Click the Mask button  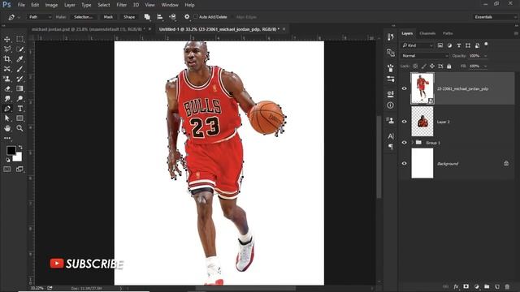[108, 17]
